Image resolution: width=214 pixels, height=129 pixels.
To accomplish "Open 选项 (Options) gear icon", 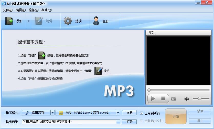I will tap(68, 21).
